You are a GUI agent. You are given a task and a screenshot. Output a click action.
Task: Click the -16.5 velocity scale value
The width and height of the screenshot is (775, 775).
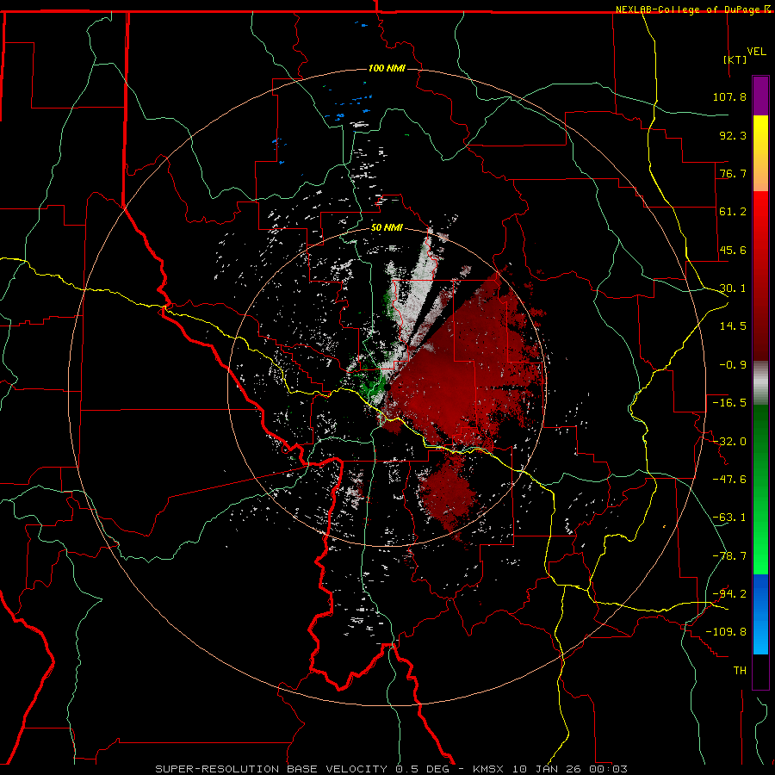coord(729,403)
